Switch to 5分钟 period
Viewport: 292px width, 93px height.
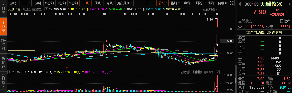(37, 3)
